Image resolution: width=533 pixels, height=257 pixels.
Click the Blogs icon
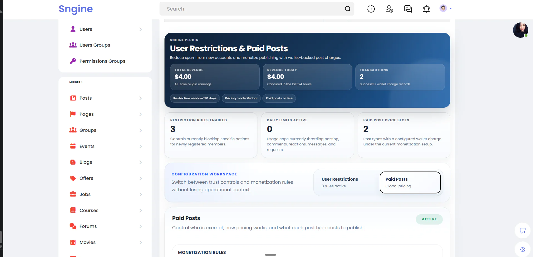point(73,162)
